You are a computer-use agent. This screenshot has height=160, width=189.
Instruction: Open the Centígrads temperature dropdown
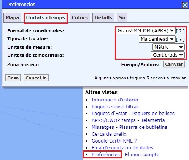tap(168, 55)
